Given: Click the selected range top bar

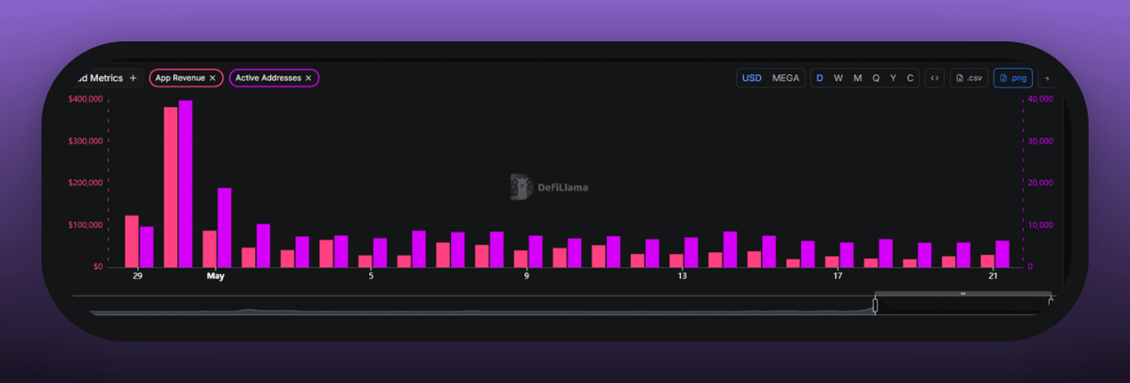Looking at the screenshot, I should coord(962,294).
